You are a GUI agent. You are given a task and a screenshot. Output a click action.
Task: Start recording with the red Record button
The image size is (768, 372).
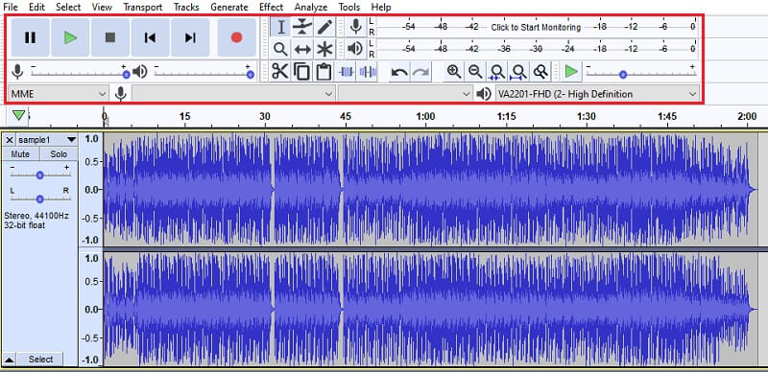(x=236, y=37)
